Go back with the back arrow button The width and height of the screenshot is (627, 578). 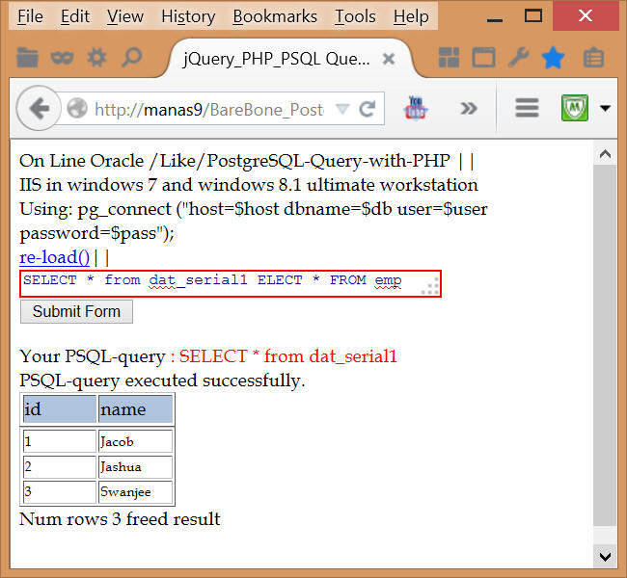[39, 108]
